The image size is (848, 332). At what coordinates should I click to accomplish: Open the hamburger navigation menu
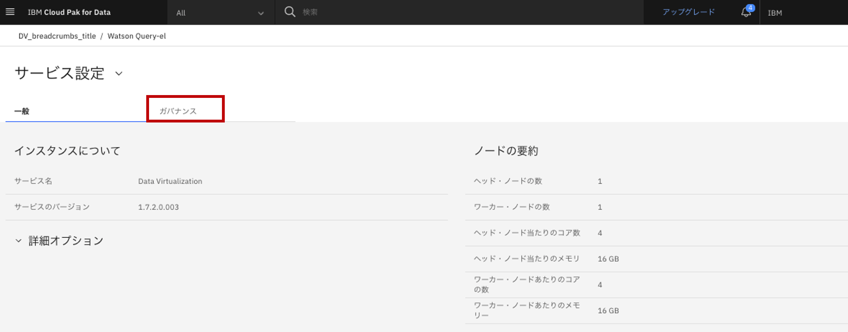click(10, 12)
